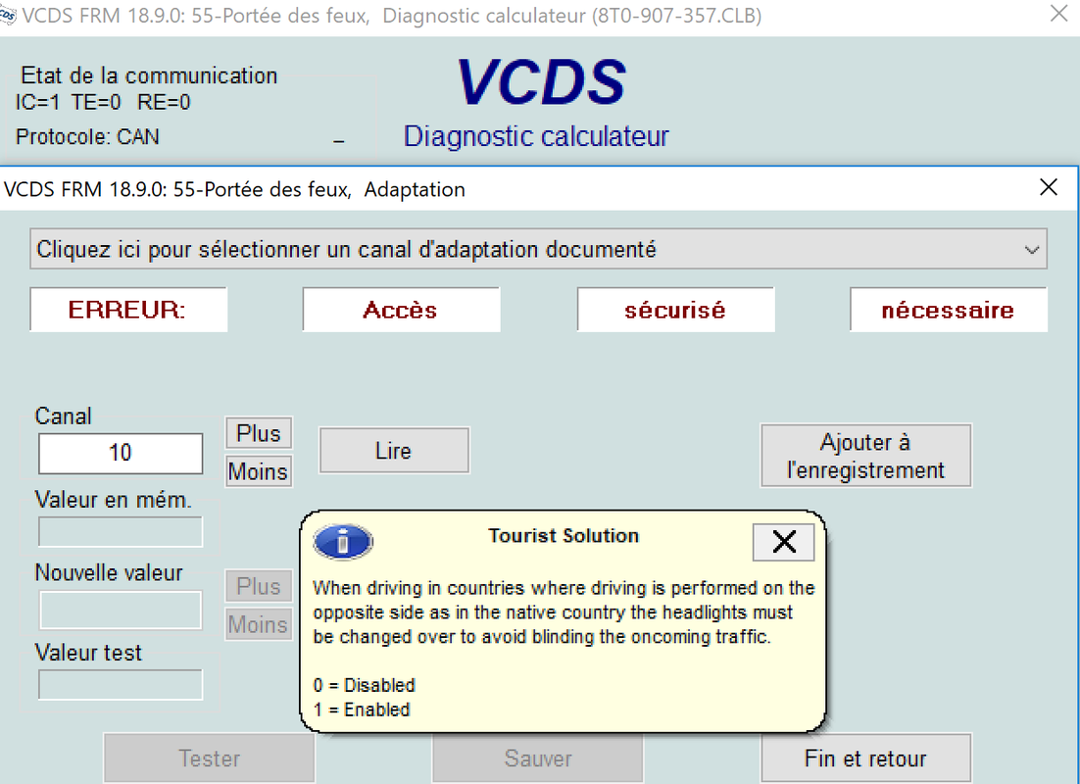Image resolution: width=1080 pixels, height=784 pixels.
Task: Click the VCDS icon in title bar
Action: (x=9, y=14)
